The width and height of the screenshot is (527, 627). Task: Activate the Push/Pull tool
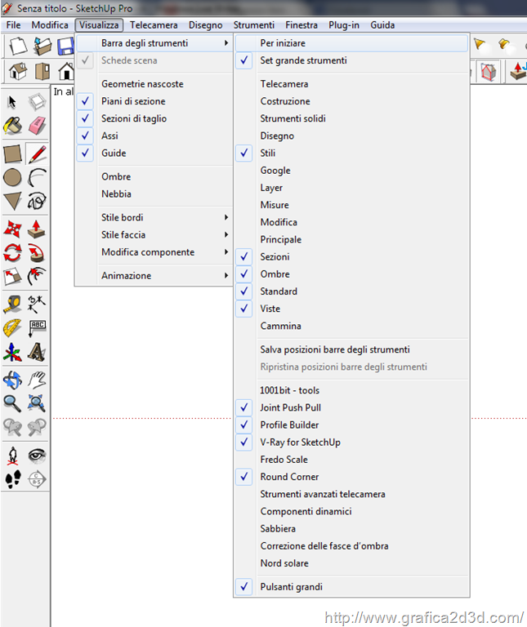click(x=37, y=229)
